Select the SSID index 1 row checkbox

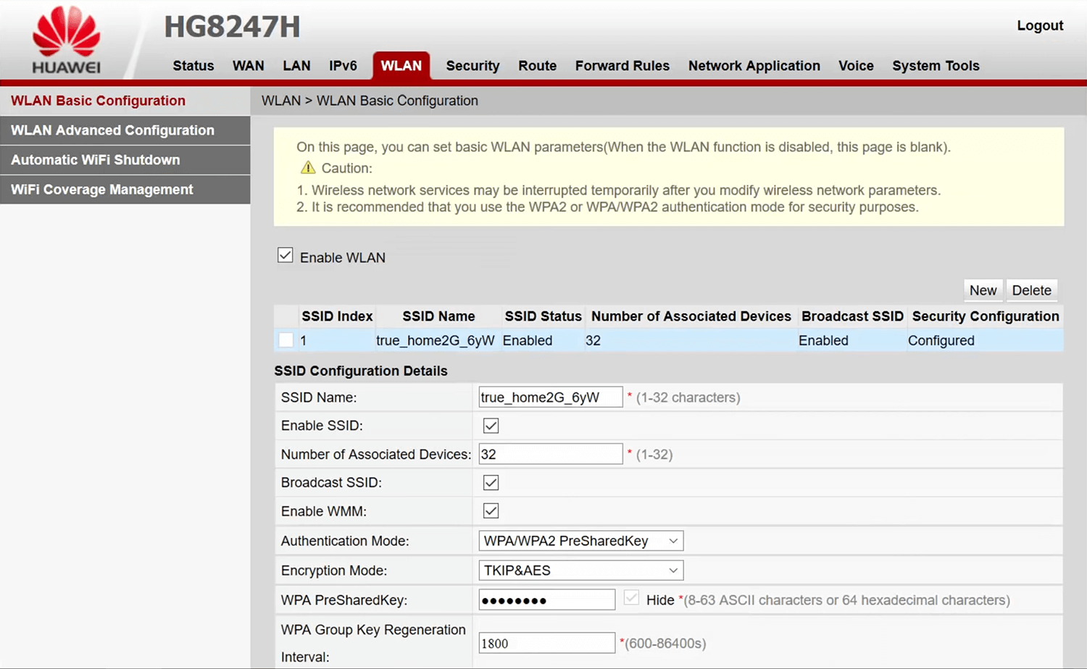pyautogui.click(x=286, y=340)
